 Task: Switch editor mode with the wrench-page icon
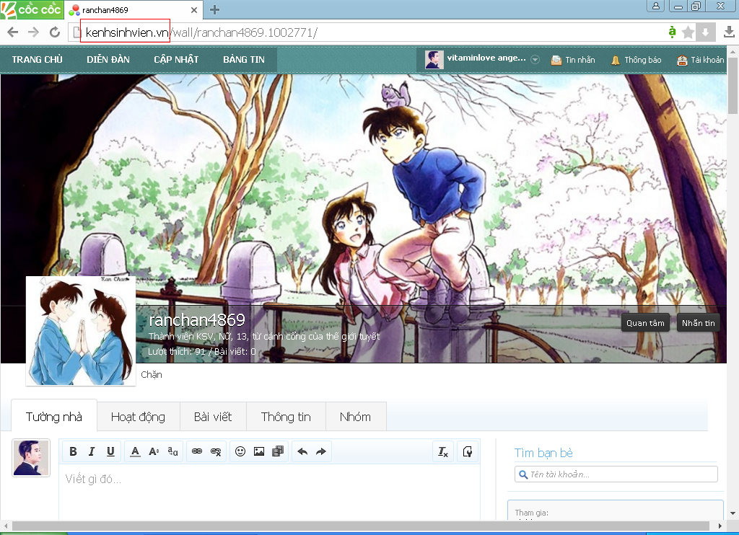pyautogui.click(x=468, y=451)
